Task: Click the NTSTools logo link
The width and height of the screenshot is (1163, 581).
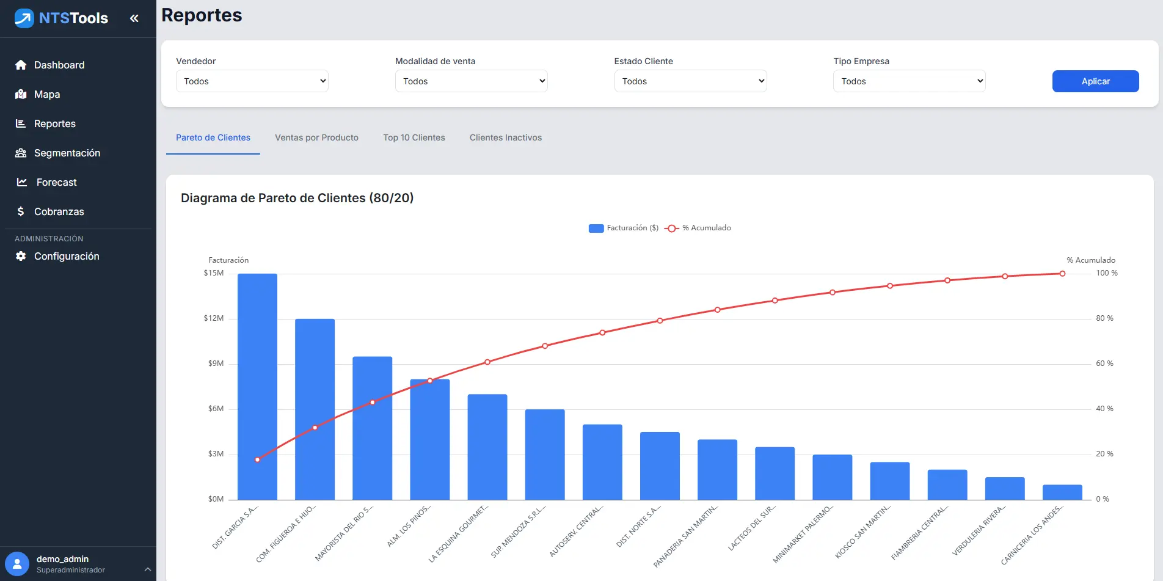Action: pyautogui.click(x=62, y=18)
